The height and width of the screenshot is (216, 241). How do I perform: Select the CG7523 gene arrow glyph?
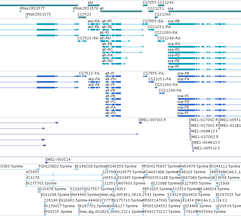[x=82, y=17]
